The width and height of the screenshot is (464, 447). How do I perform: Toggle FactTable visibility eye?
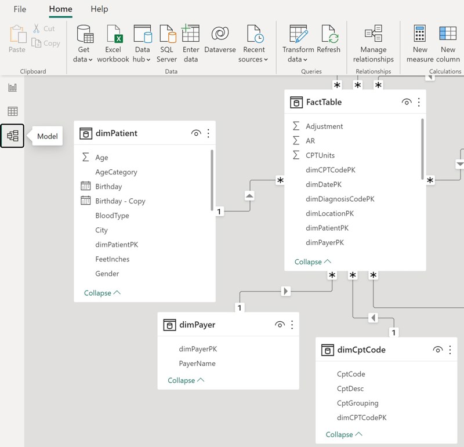(407, 102)
